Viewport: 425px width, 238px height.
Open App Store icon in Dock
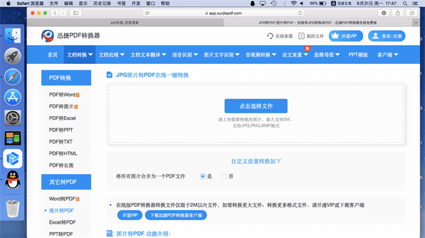[12, 97]
